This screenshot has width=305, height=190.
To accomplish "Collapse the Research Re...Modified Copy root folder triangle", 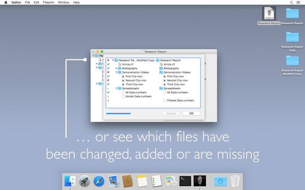I will [x=113, y=60].
